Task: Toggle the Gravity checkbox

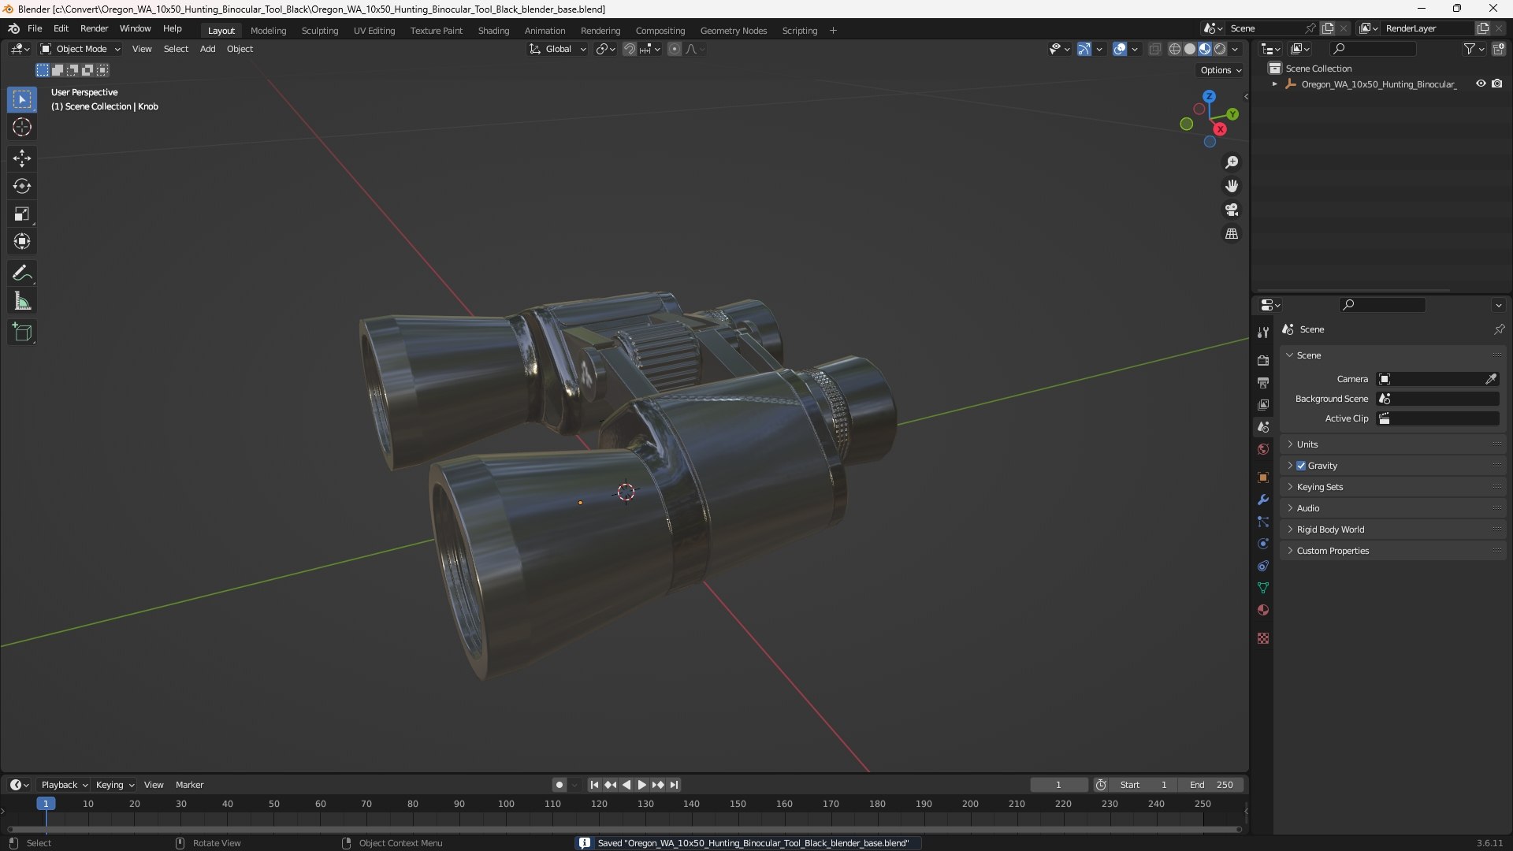Action: click(x=1301, y=466)
